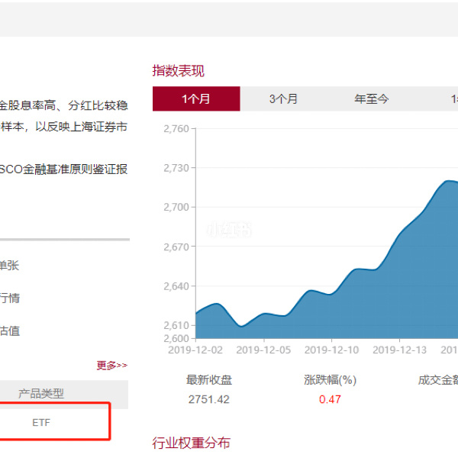Click the 涨跌幅(%) label

330,380
